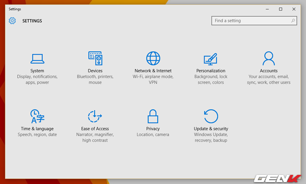Click the Accounts label
The height and width of the screenshot is (184, 306).
[x=269, y=70]
